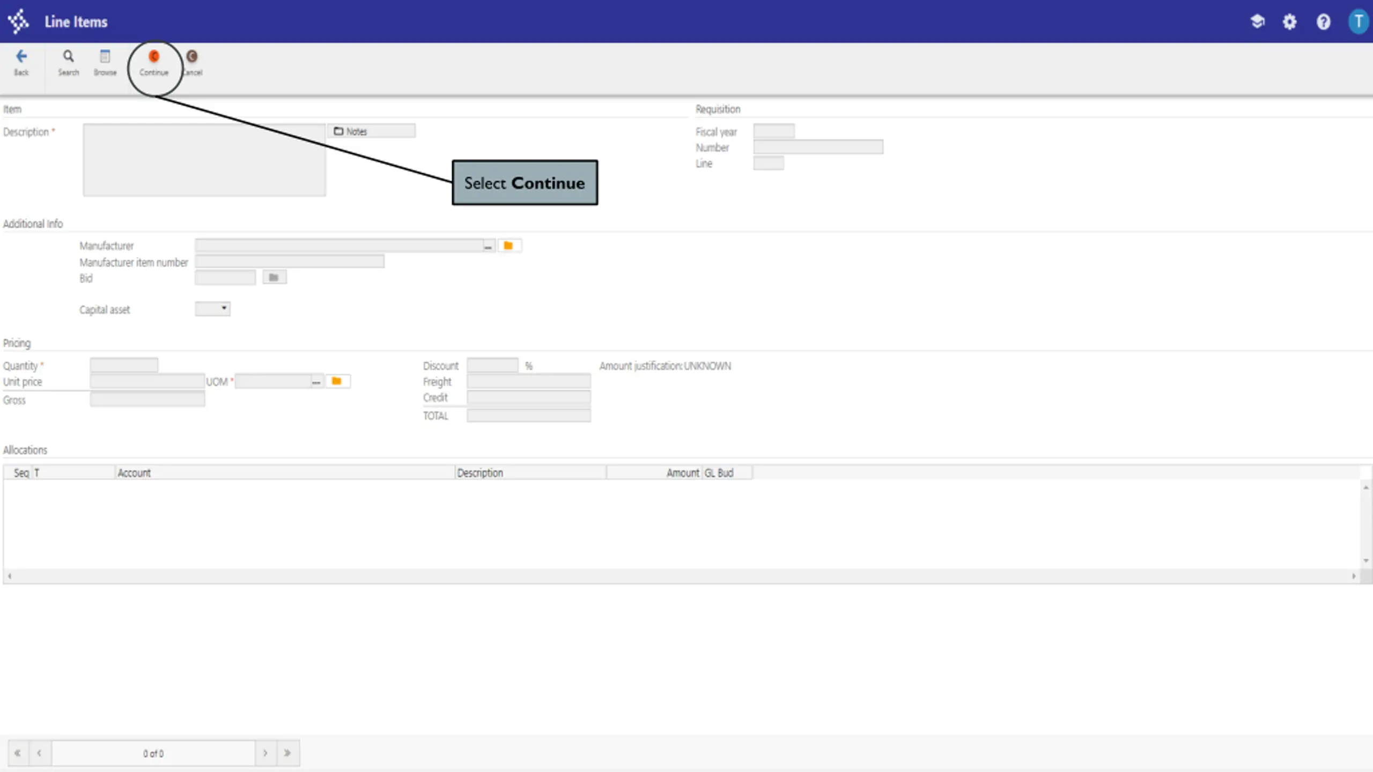The image size is (1373, 772).
Task: Click the Discount percent field
Action: point(492,365)
